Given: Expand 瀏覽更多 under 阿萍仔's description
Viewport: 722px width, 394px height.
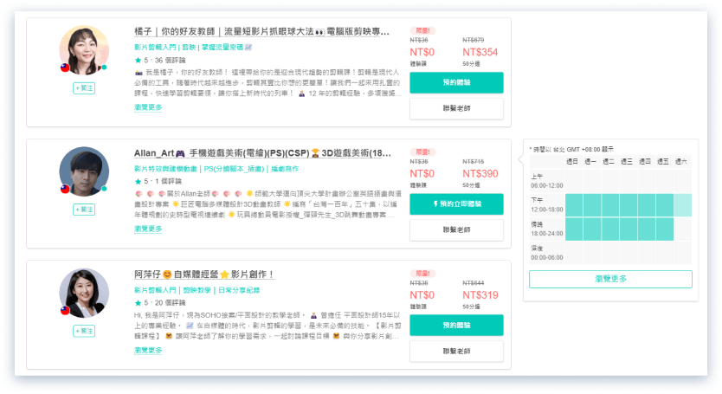Looking at the screenshot, I should click(x=148, y=350).
